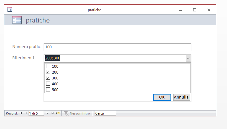Click the Riferimenti combo box text
The height and width of the screenshot is (129, 227).
[114, 58]
